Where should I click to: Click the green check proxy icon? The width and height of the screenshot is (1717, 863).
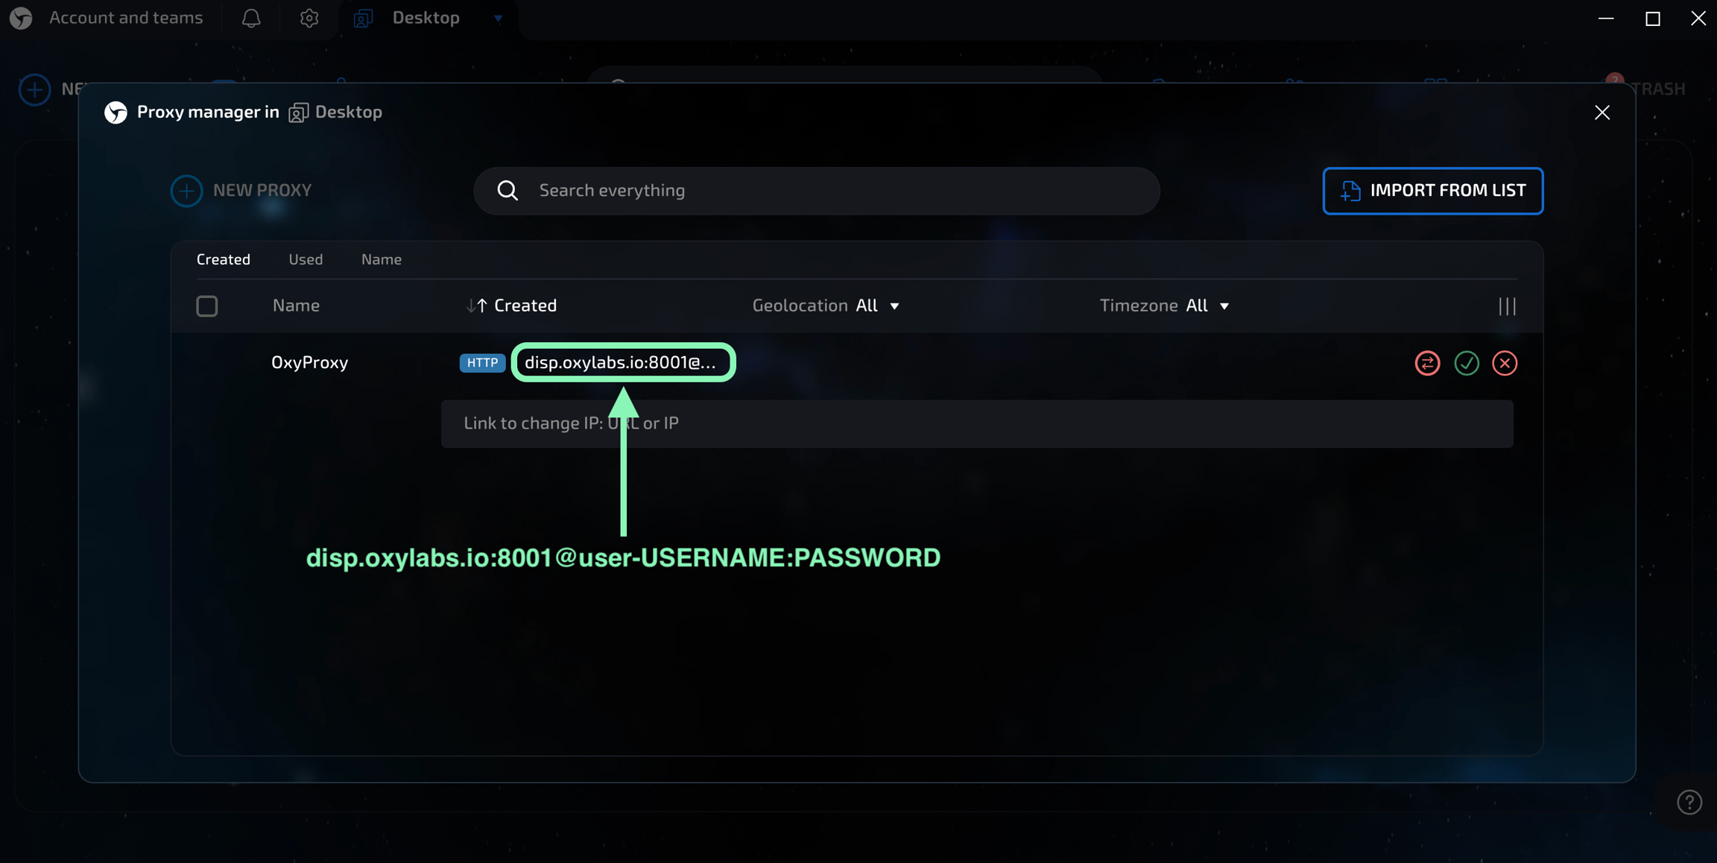point(1466,363)
